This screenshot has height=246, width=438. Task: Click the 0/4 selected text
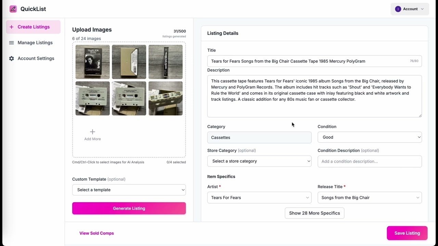point(176,162)
